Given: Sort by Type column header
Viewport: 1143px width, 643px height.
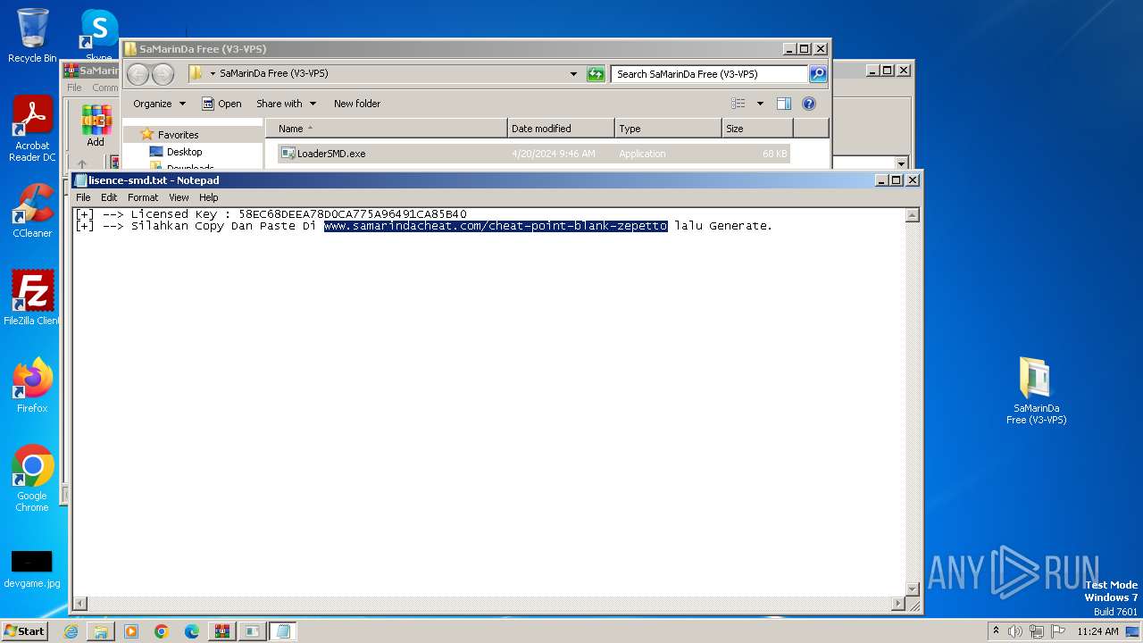Looking at the screenshot, I should point(668,129).
